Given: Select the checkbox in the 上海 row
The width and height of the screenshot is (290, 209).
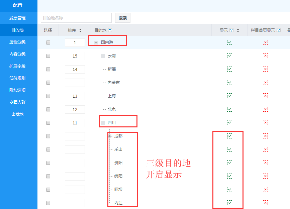Looking at the screenshot, I should tap(48, 96).
